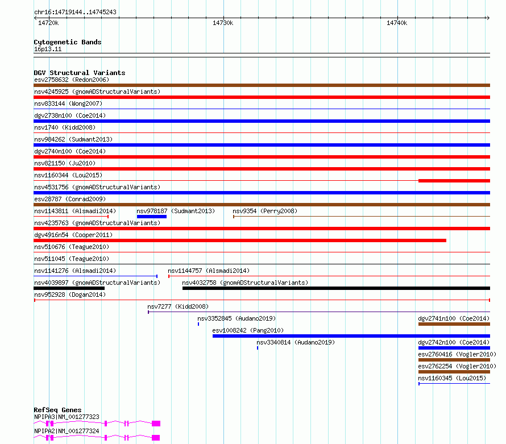506x444 pixels.
Task: Click the long blue esv1008242 variant bar
Action: click(x=351, y=336)
